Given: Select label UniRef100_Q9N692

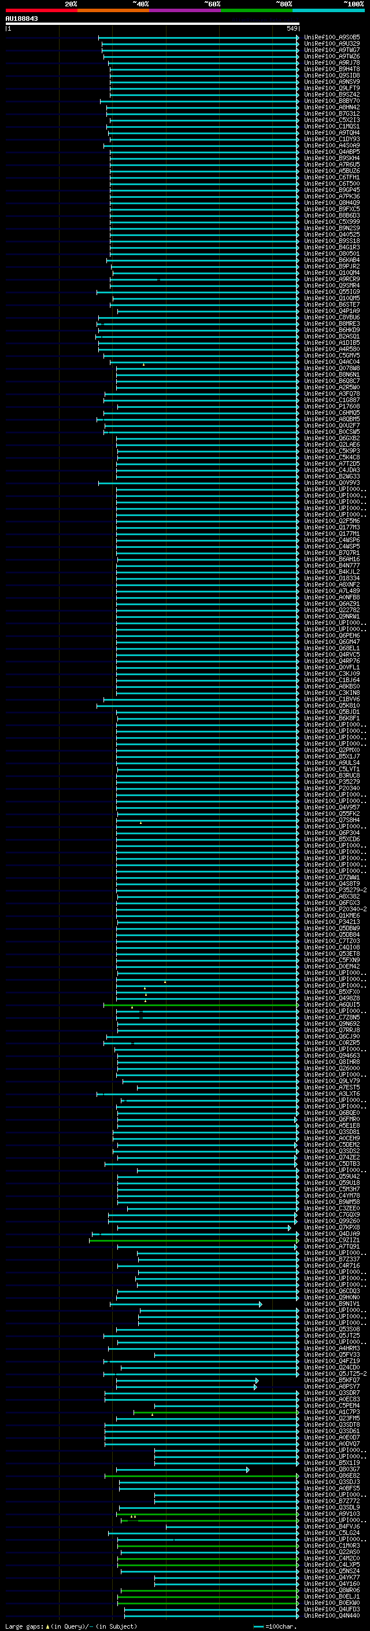Looking at the screenshot, I should pyautogui.click(x=332, y=1024).
